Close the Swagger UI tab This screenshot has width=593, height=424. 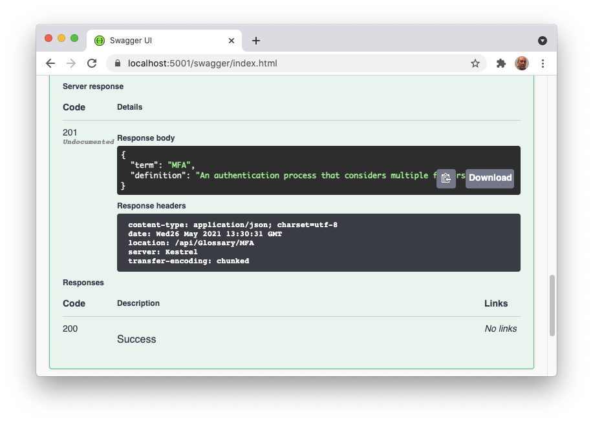[x=232, y=41]
